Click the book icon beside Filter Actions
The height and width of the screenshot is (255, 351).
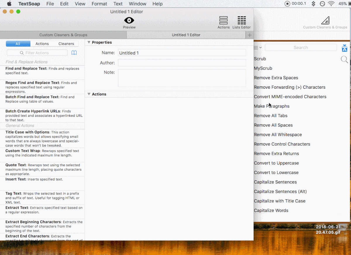point(74,53)
